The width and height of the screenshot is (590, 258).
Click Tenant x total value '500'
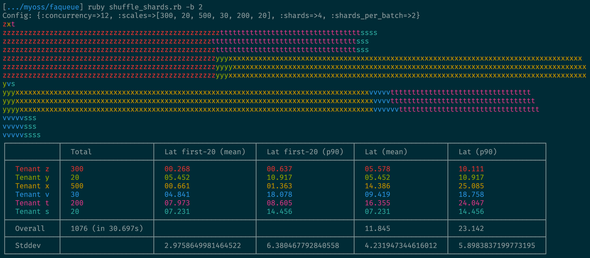click(x=77, y=186)
